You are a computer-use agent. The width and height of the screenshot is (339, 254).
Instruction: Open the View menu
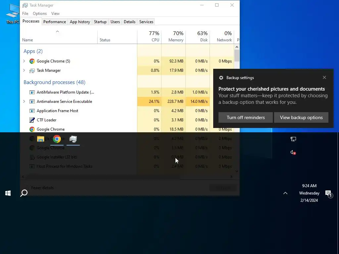click(55, 13)
